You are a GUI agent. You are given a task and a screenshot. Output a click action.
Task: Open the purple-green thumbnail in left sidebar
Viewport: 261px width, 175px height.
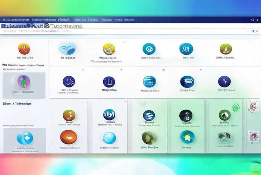tap(24, 81)
